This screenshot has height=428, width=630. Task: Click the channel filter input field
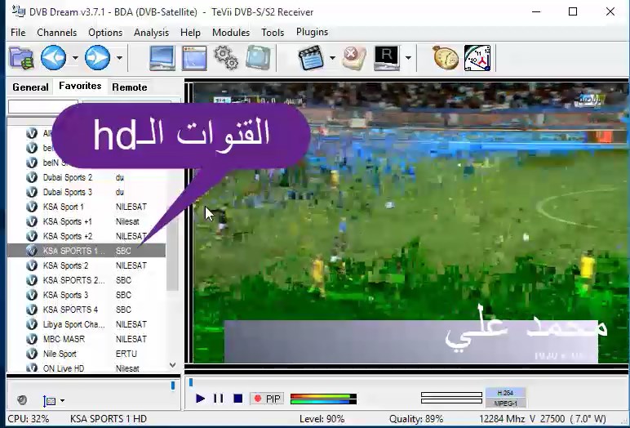(43, 107)
